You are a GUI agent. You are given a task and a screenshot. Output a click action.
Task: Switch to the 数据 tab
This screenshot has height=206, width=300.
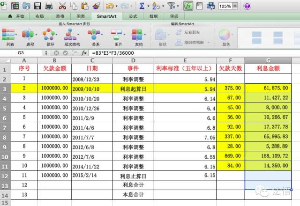(154, 16)
